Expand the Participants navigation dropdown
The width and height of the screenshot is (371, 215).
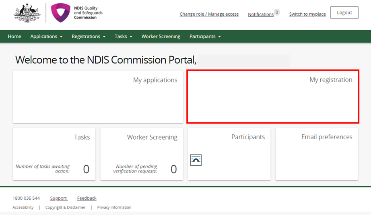pyautogui.click(x=205, y=37)
